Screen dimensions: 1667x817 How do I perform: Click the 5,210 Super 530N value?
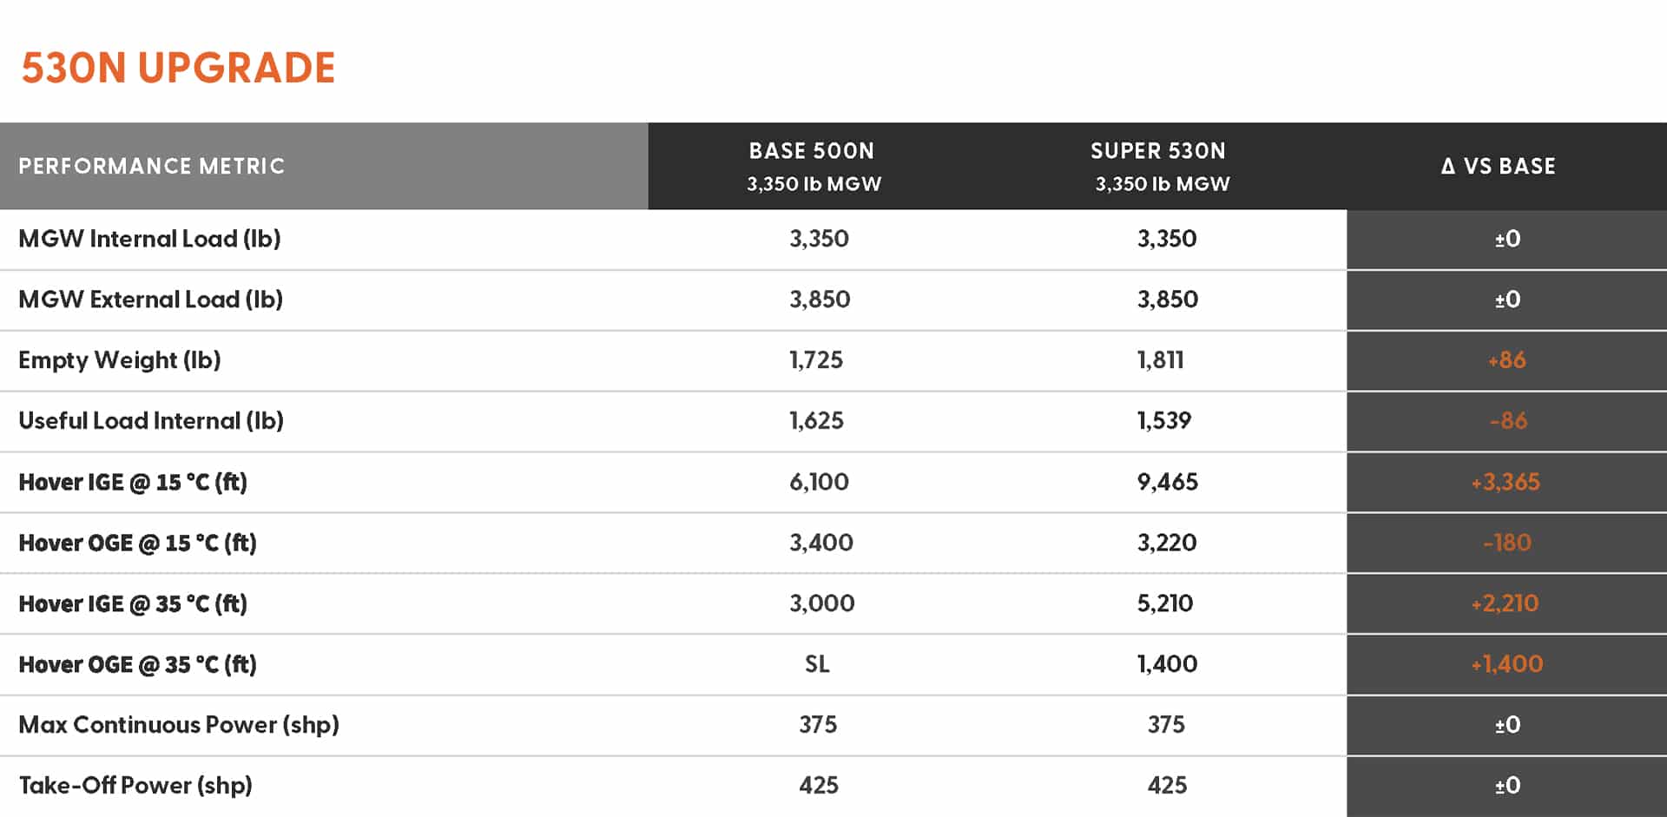[x=1165, y=603]
